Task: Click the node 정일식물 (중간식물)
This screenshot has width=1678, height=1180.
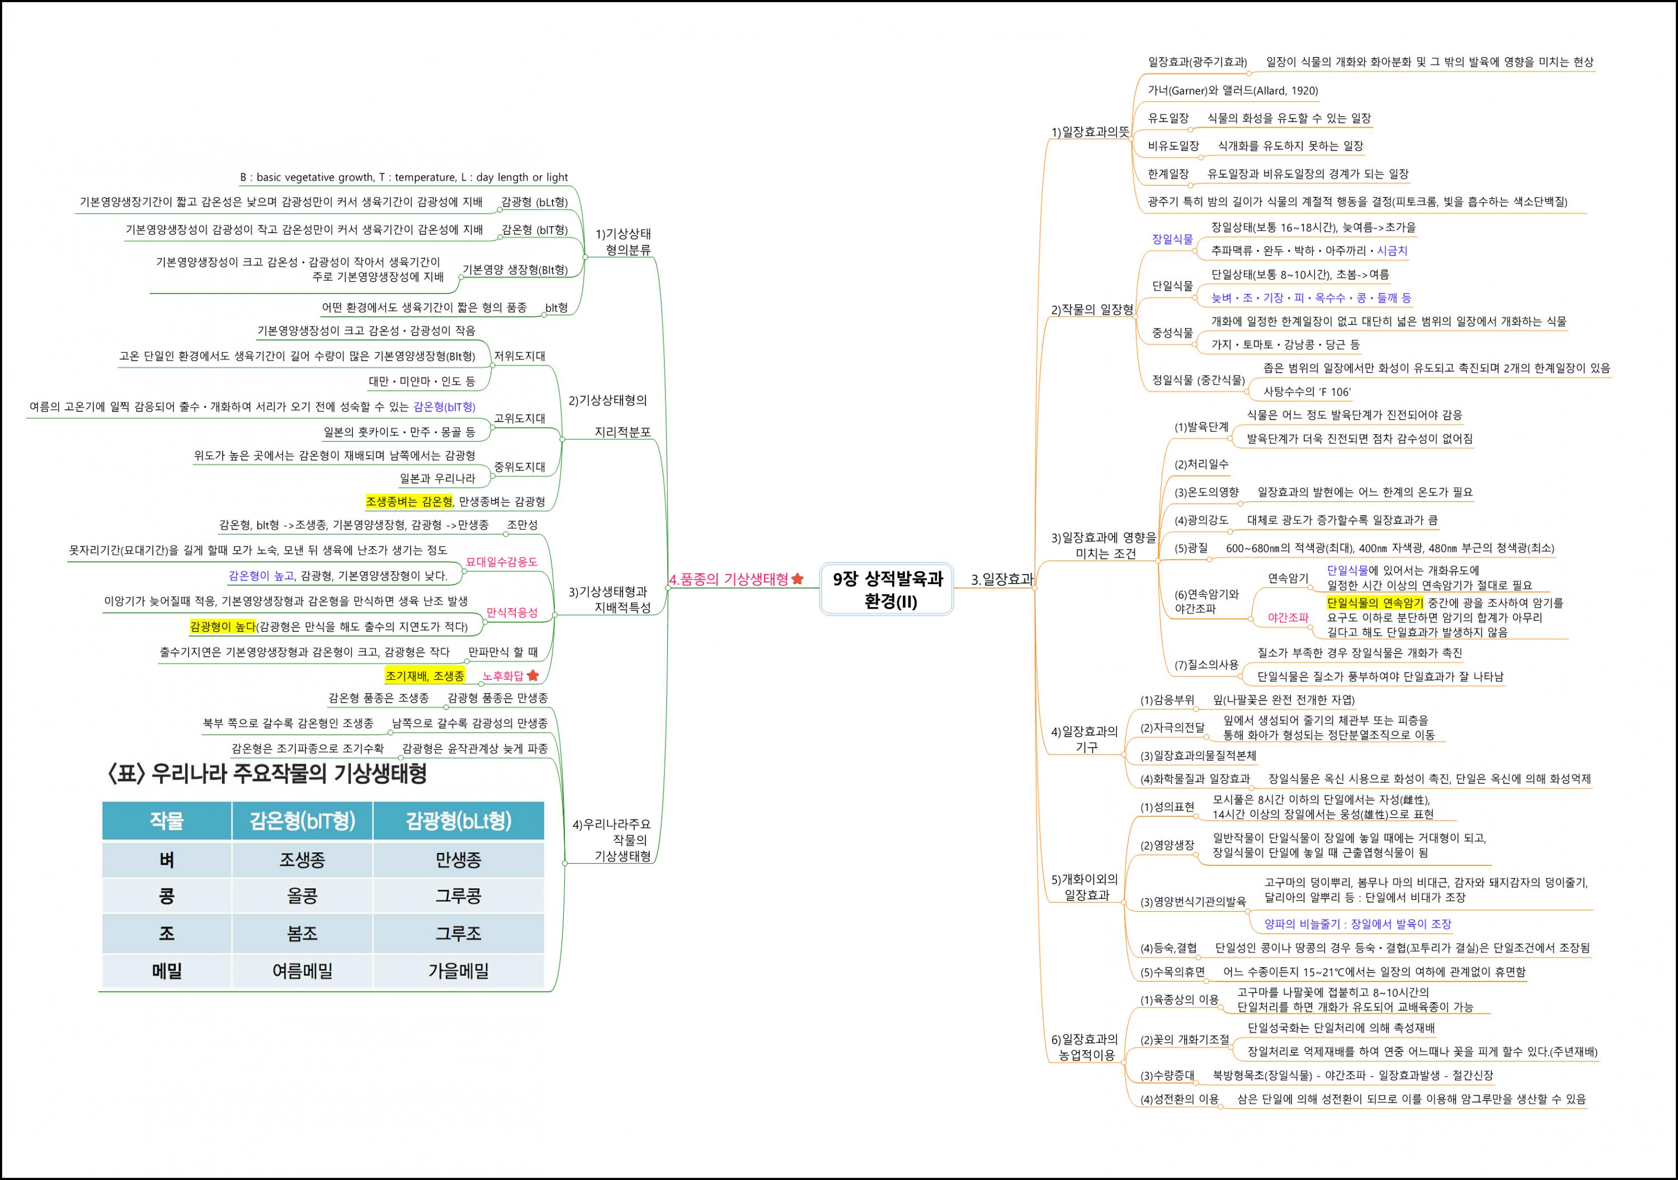Action: point(1199,380)
